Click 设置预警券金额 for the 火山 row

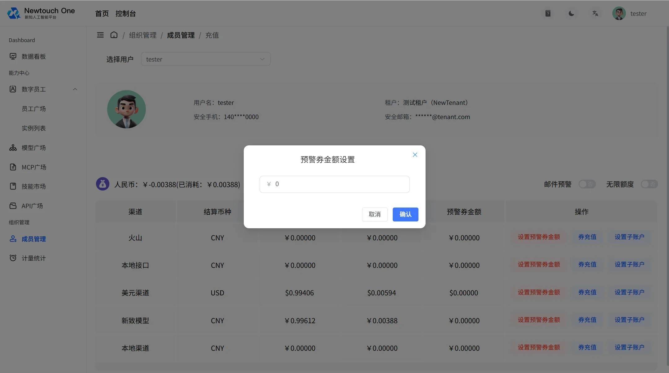[539, 237]
